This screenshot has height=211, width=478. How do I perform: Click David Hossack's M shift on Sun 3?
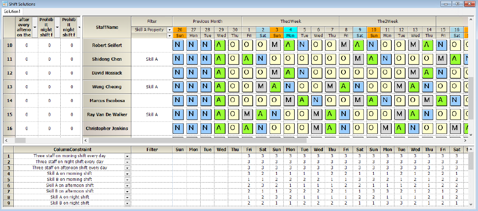click(x=275, y=73)
